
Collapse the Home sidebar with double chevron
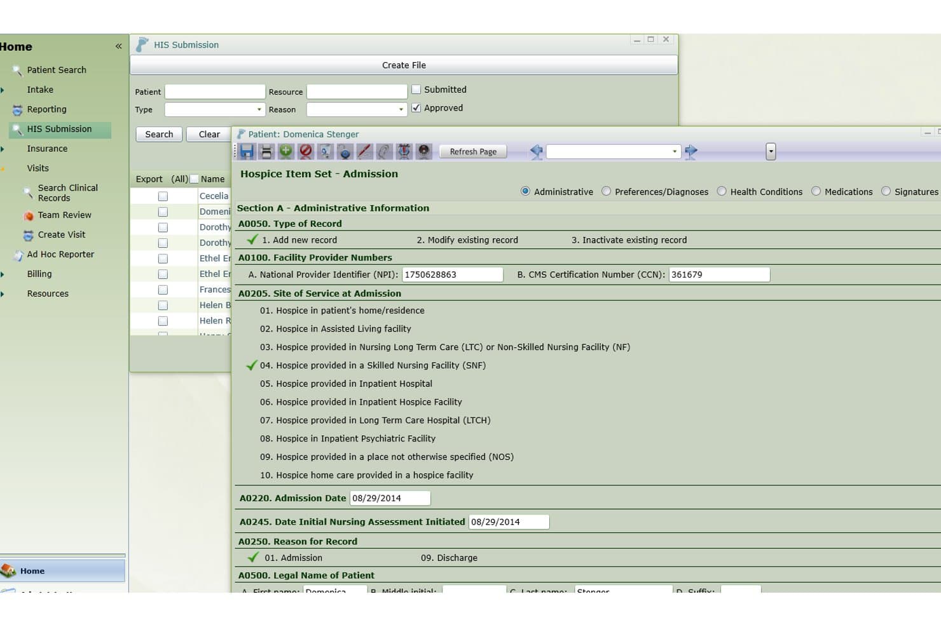(118, 46)
